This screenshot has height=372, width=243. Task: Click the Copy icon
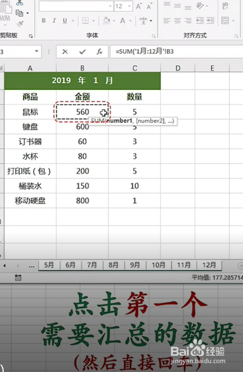pos(19,13)
